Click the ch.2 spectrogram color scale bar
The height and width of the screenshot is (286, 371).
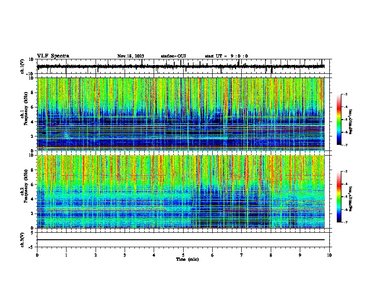tap(339, 197)
